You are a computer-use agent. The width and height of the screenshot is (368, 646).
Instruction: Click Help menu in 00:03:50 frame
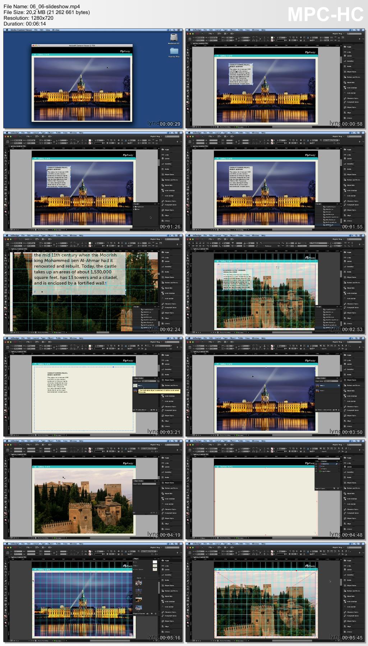(263, 338)
